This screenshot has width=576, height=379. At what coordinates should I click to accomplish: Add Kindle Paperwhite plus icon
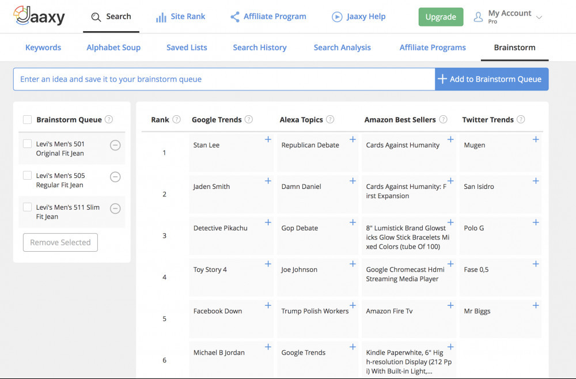tap(450, 347)
